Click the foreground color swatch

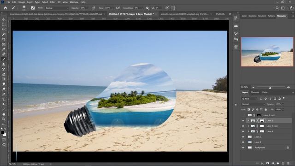click(x=3, y=132)
